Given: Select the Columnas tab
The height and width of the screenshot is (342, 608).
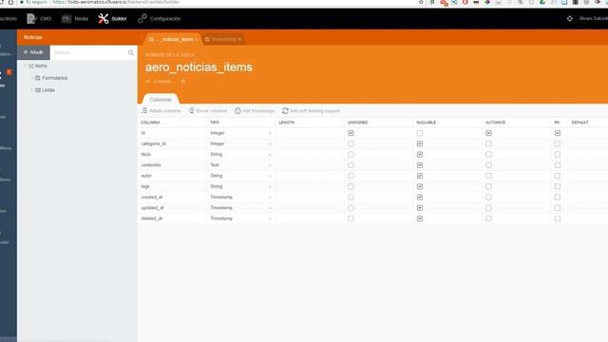Looking at the screenshot, I should tap(161, 100).
